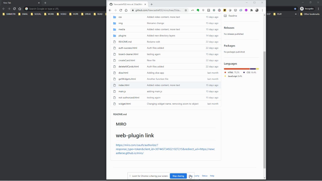Screen dimensions: 322x181
Task: Open new tab in GitHub window
Action: [151, 4]
